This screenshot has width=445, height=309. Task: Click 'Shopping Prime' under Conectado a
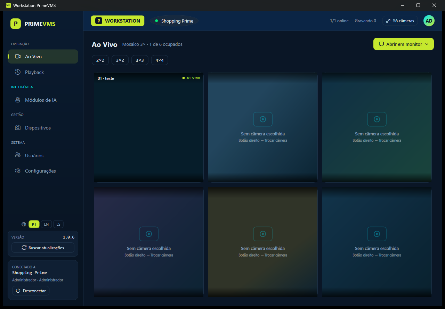pyautogui.click(x=30, y=273)
